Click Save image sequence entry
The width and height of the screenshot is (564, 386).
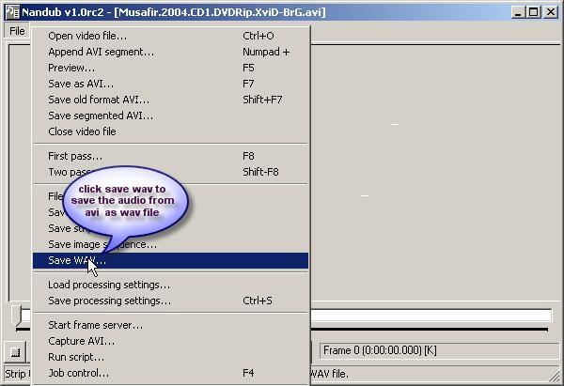coord(170,244)
